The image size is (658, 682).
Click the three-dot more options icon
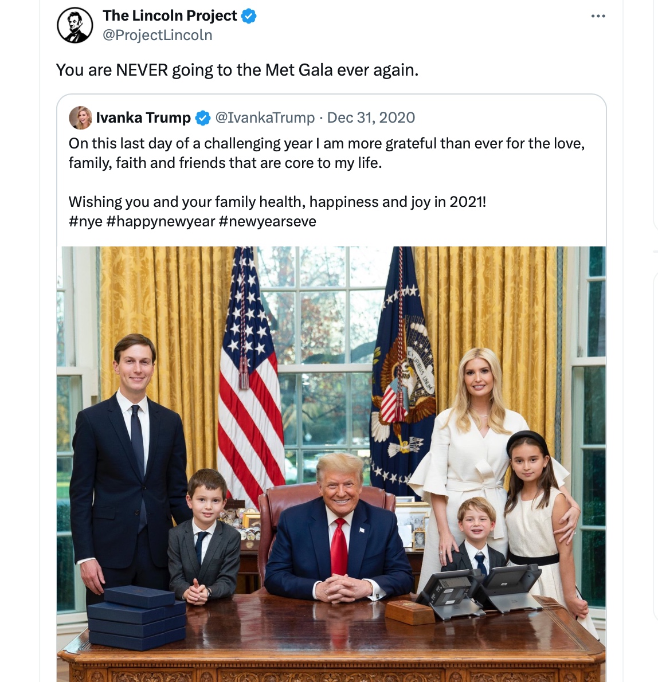click(598, 16)
